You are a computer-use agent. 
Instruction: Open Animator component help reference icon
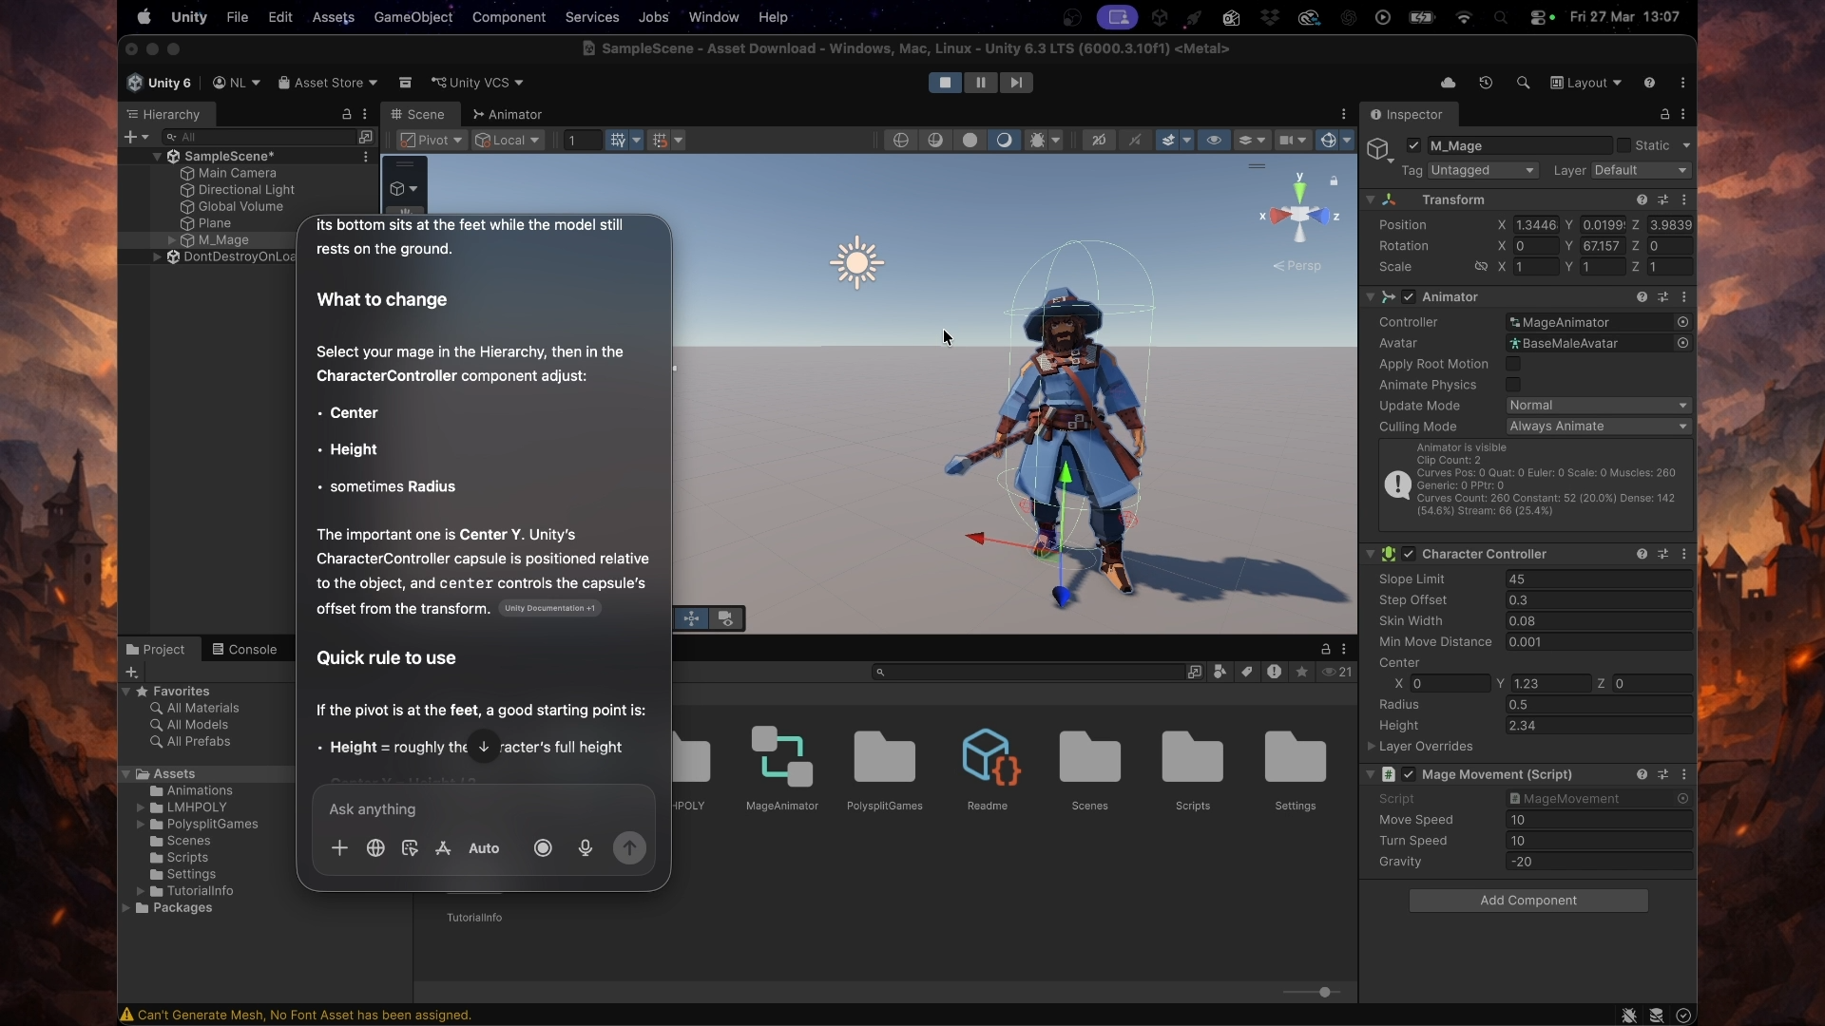pyautogui.click(x=1642, y=296)
